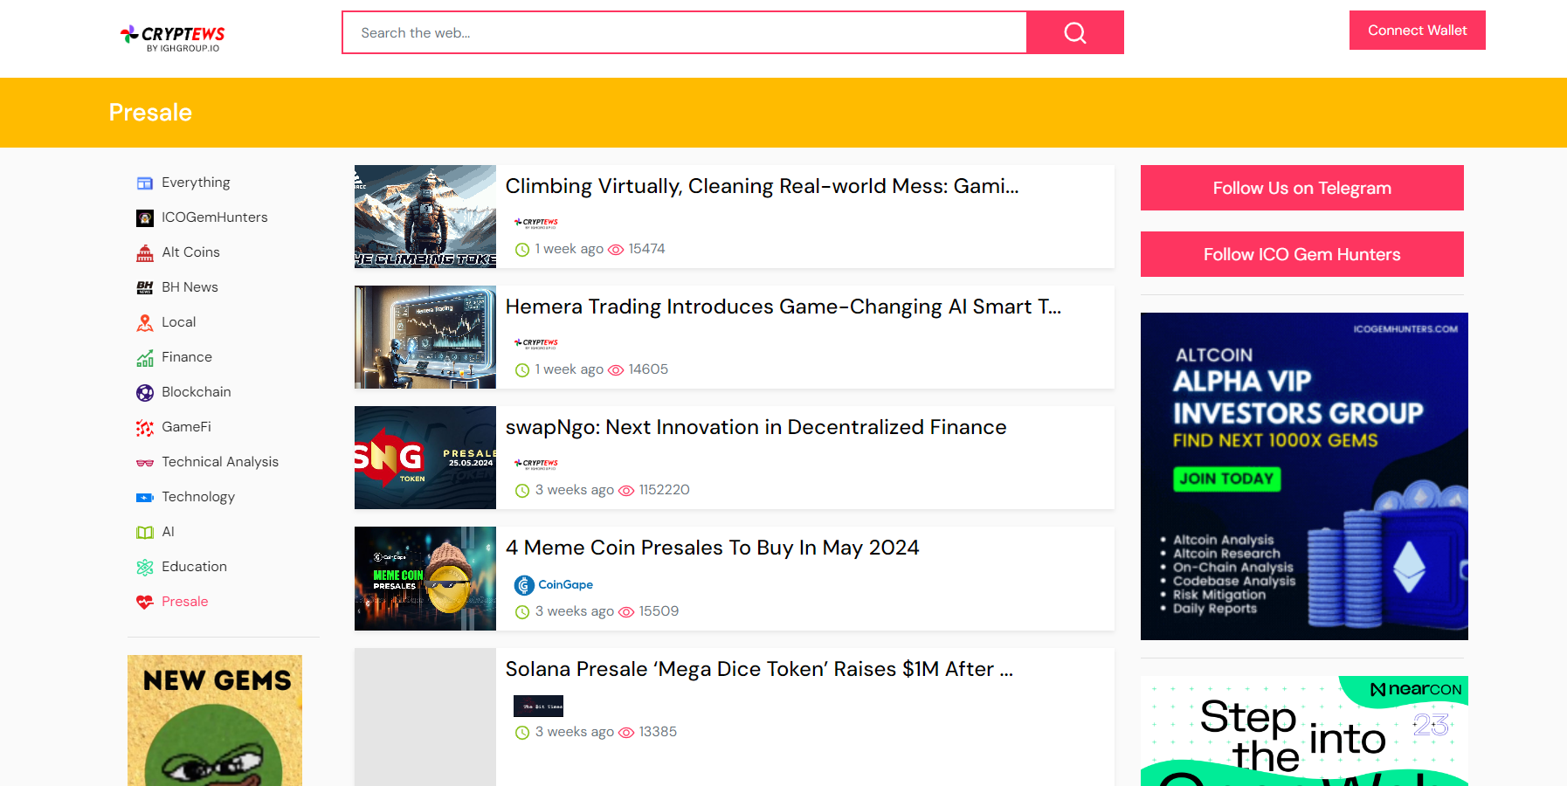Click the Altcoin Alpha VIP ad banner

1304,476
